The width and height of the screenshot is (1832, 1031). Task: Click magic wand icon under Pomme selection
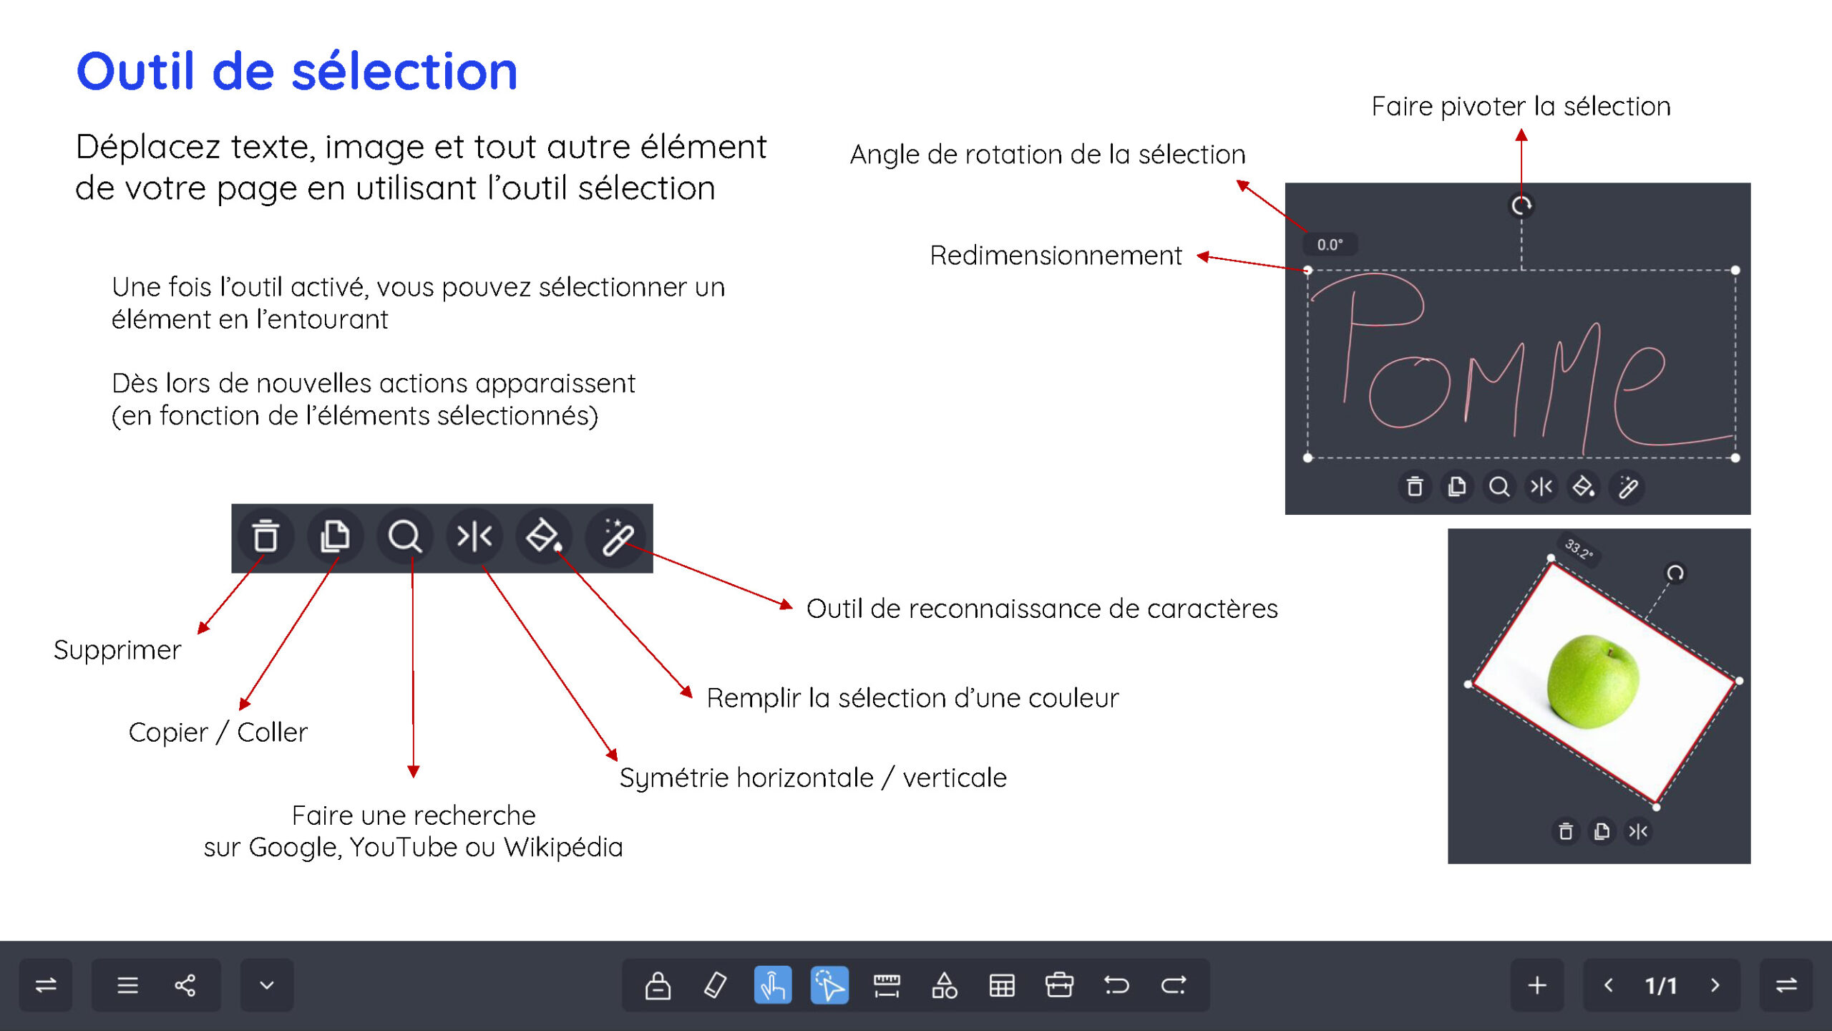1627,488
